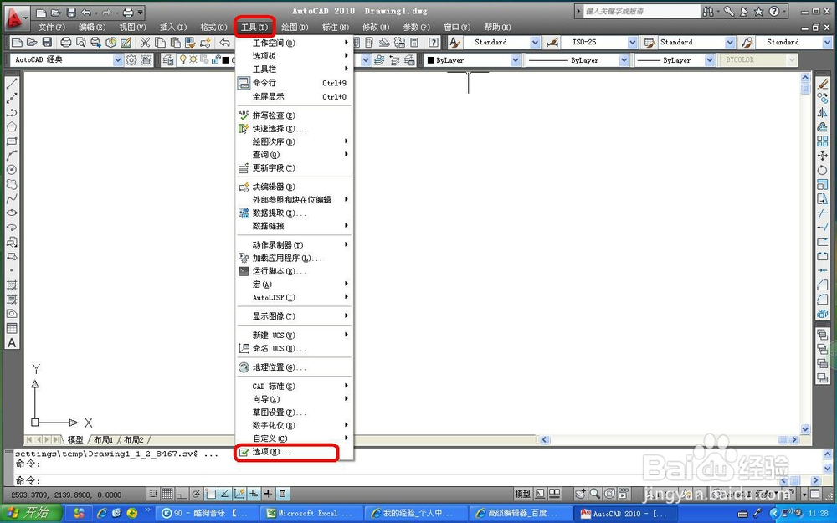Click the Plot printer icon
This screenshot has width=837, height=523.
(x=65, y=42)
